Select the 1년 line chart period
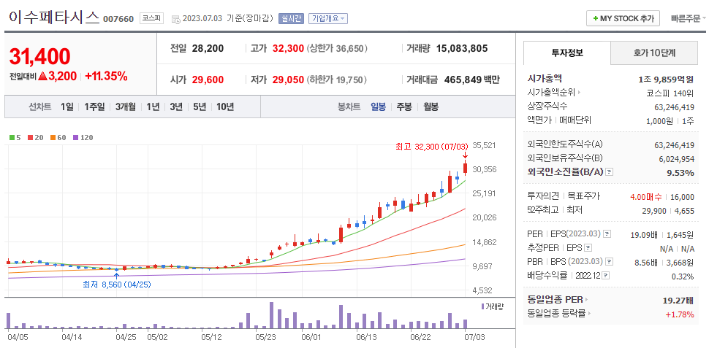 coord(153,107)
